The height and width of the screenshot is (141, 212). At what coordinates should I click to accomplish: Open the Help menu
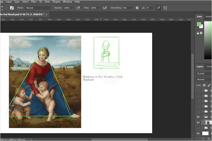coord(77,2)
